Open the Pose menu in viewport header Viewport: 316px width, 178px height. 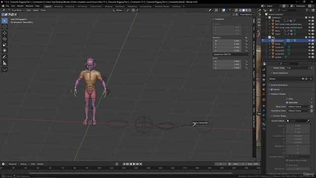click(43, 10)
